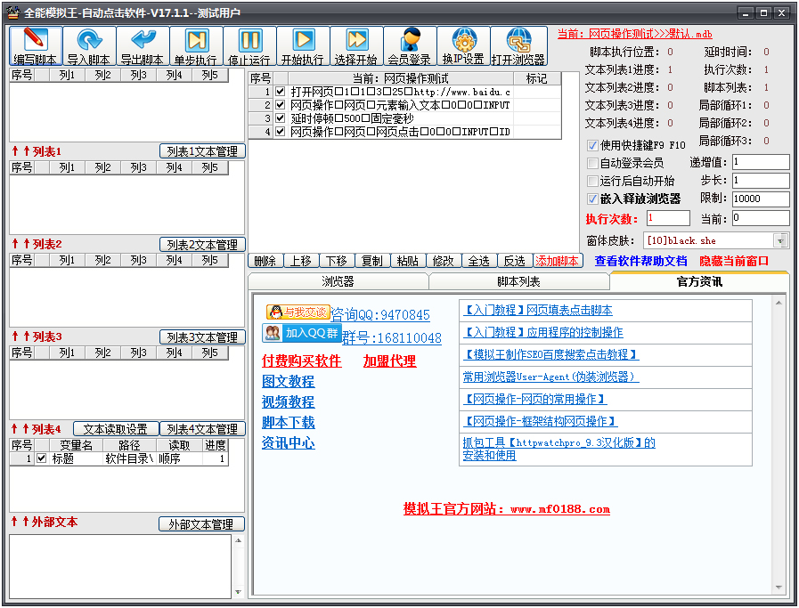This screenshot has height=608, width=799.
Task: Toggle checkbox of 标题 variable row
Action: 42,458
